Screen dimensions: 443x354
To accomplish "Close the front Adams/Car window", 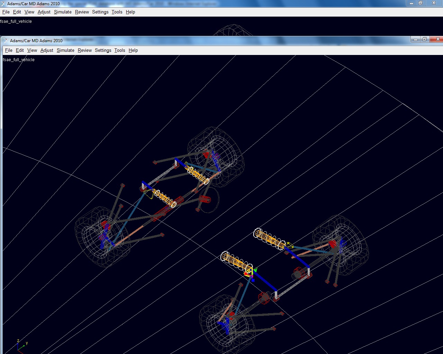I will [x=437, y=40].
